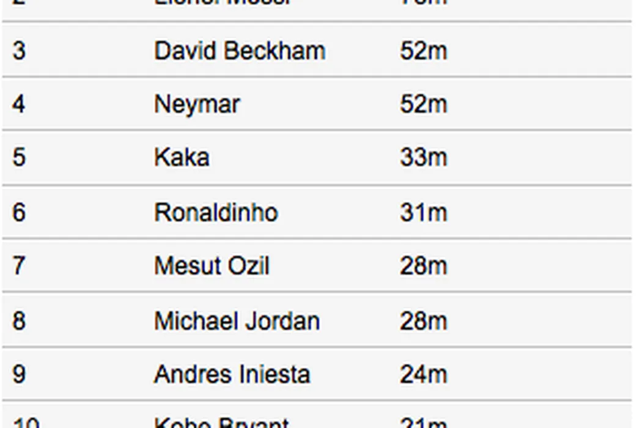The image size is (642, 428).
Task: Click rank number 5 beside Kaka
Action: (x=19, y=158)
